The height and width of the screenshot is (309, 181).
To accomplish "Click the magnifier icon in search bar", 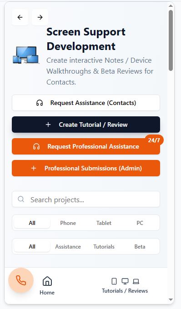I will [21, 199].
